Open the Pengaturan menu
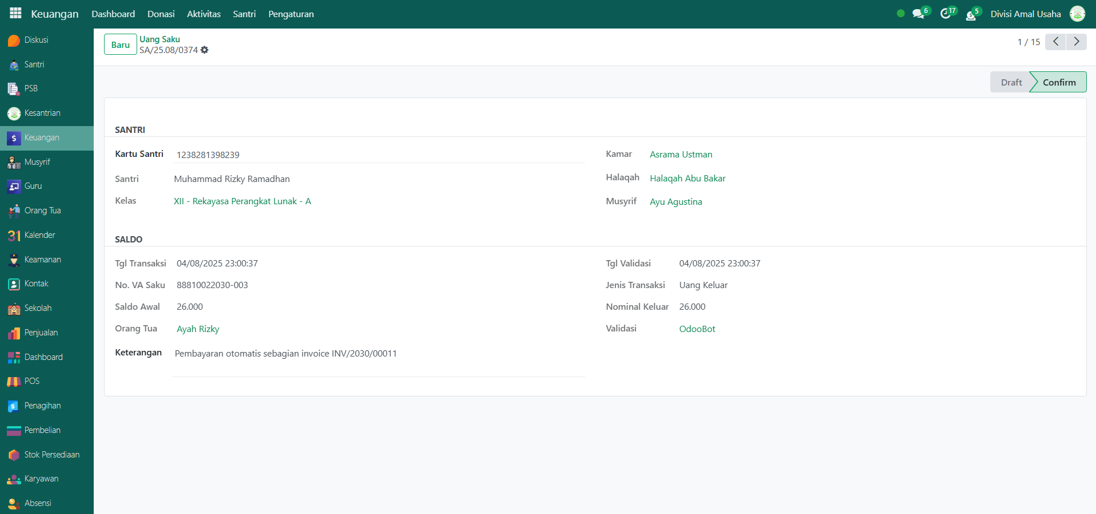The image size is (1096, 514). pos(291,14)
